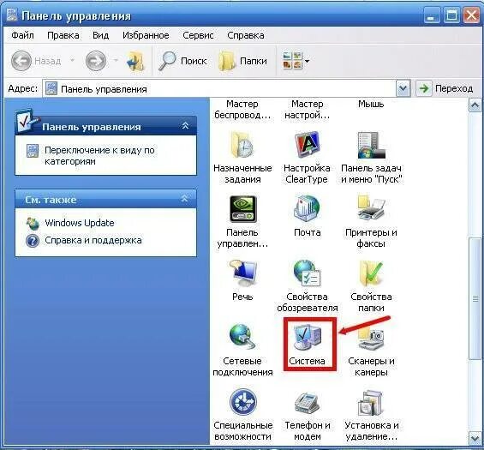Open the Правка menu
Viewport: 484px width, 450px height.
coord(63,35)
